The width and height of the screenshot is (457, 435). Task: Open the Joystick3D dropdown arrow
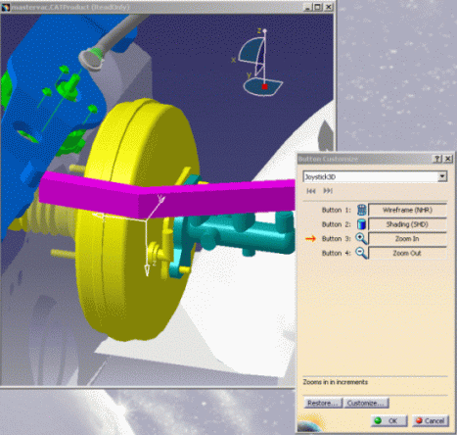click(x=442, y=176)
